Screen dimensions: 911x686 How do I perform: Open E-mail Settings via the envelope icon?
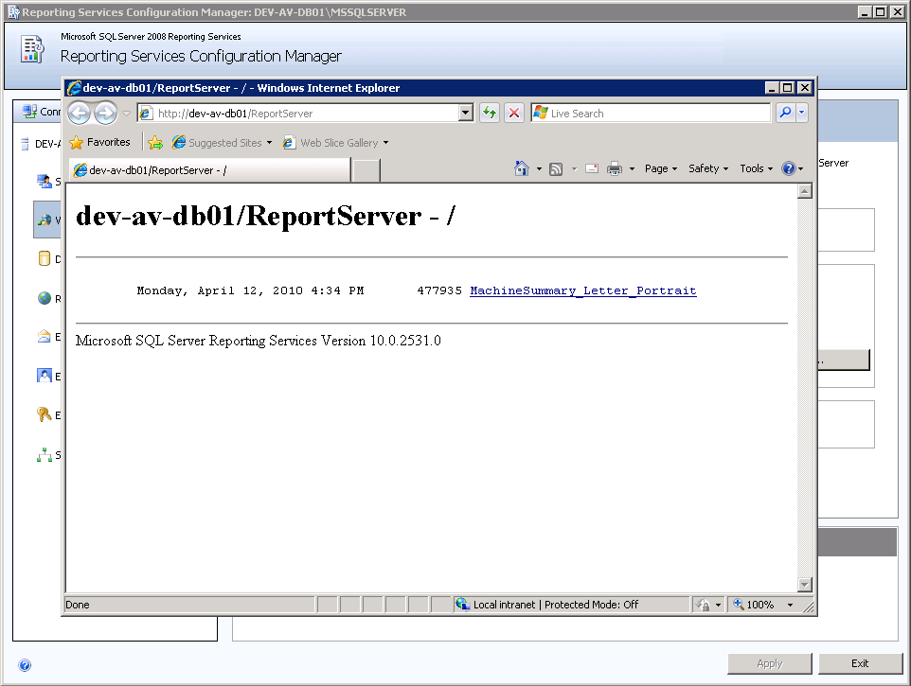click(x=45, y=335)
